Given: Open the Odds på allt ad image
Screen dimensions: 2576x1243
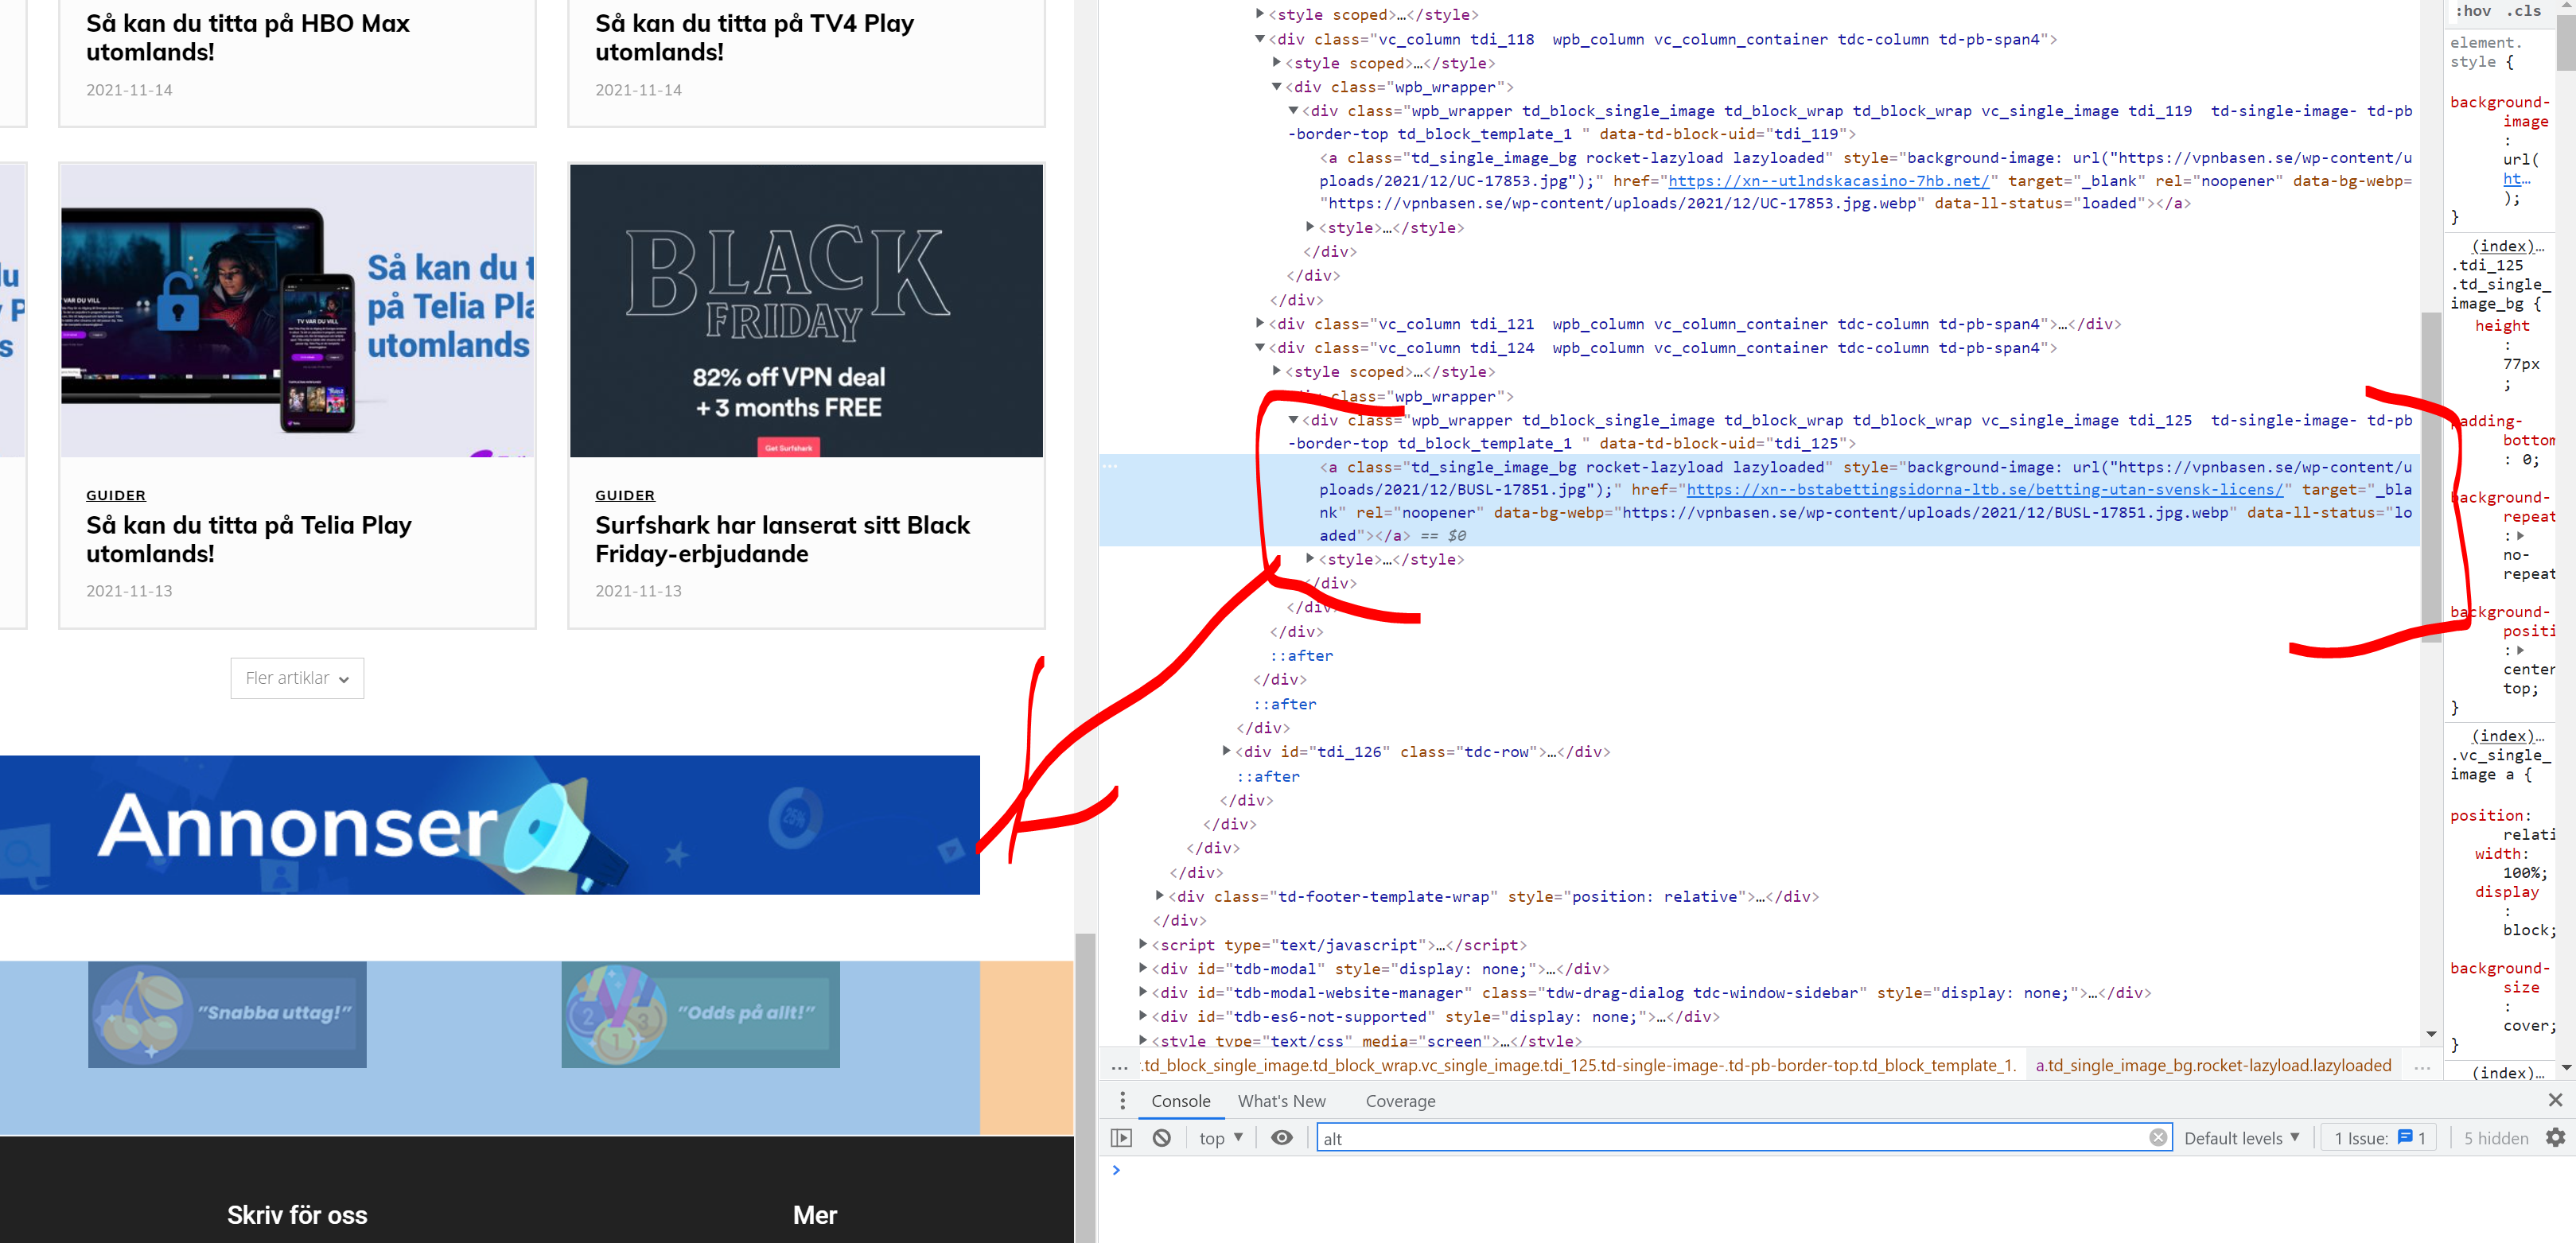Looking at the screenshot, I should (700, 1014).
